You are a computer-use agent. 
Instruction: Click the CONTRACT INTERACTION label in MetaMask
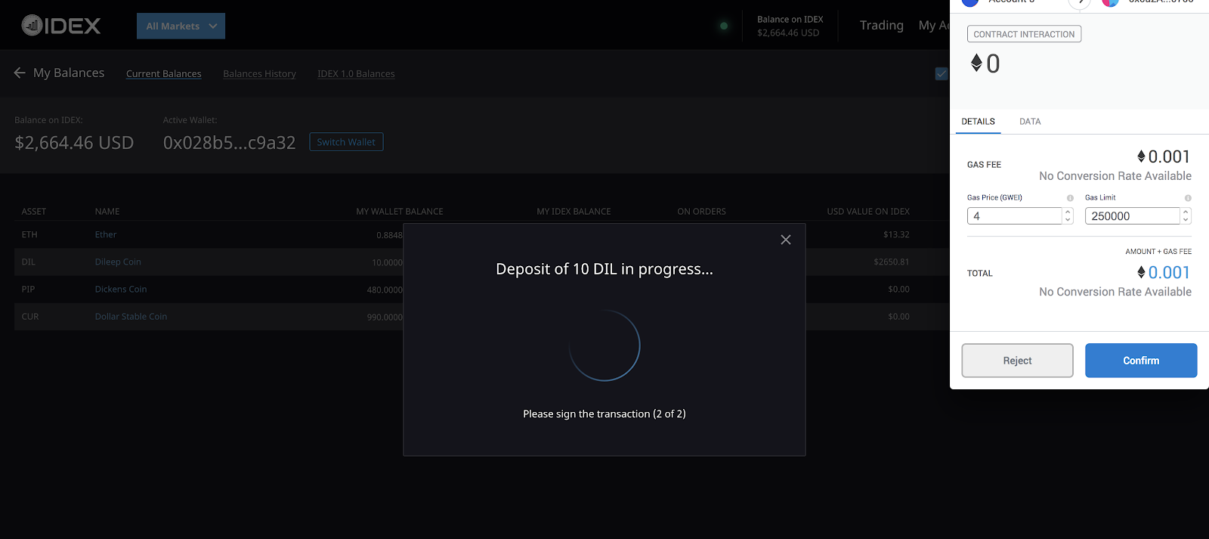tap(1024, 34)
